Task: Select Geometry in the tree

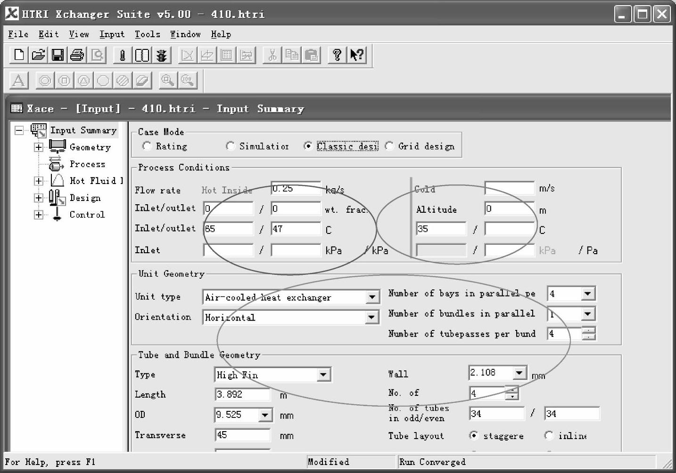Action: click(x=90, y=147)
